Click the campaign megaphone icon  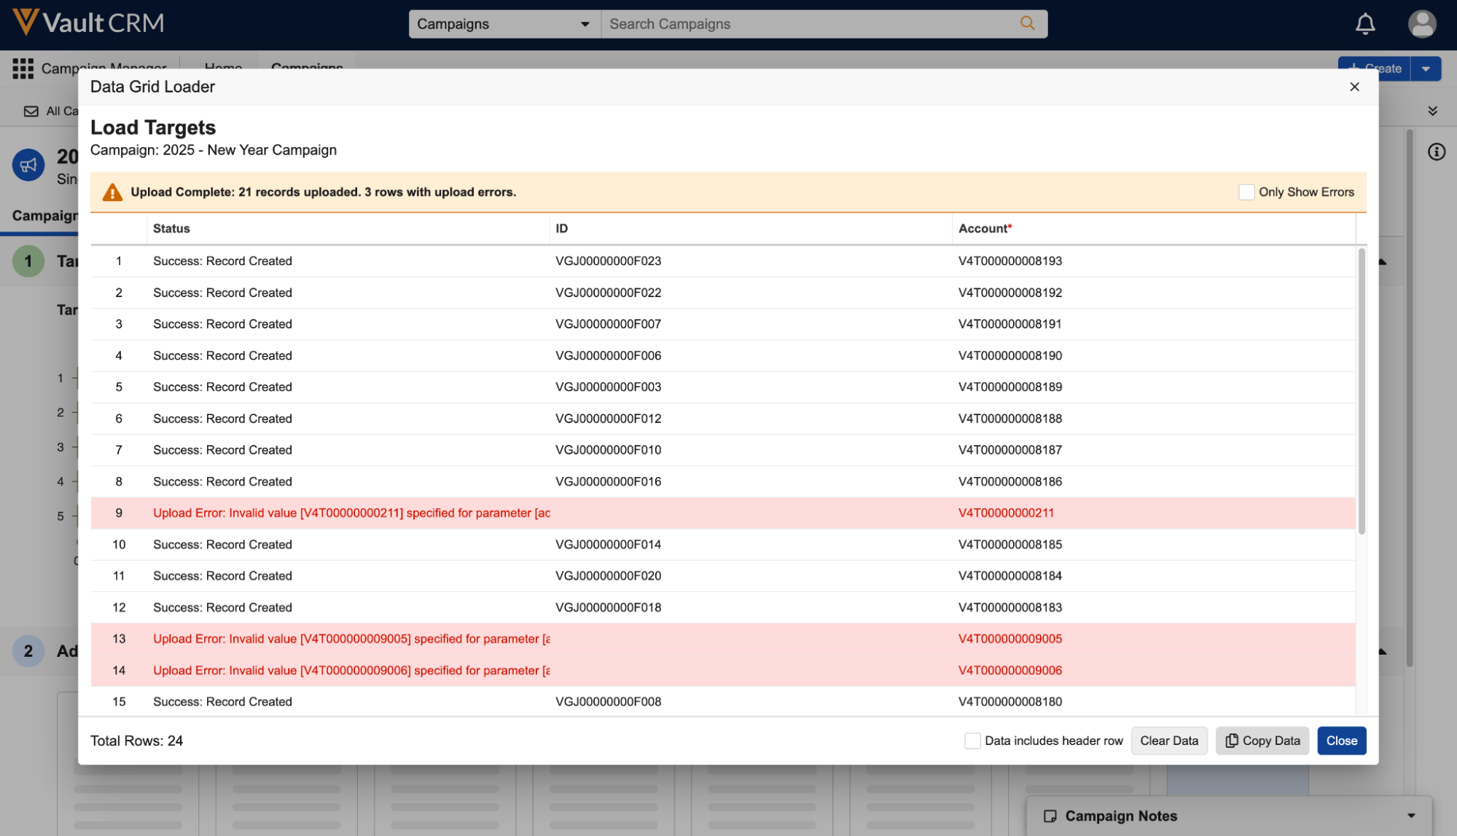[28, 165]
